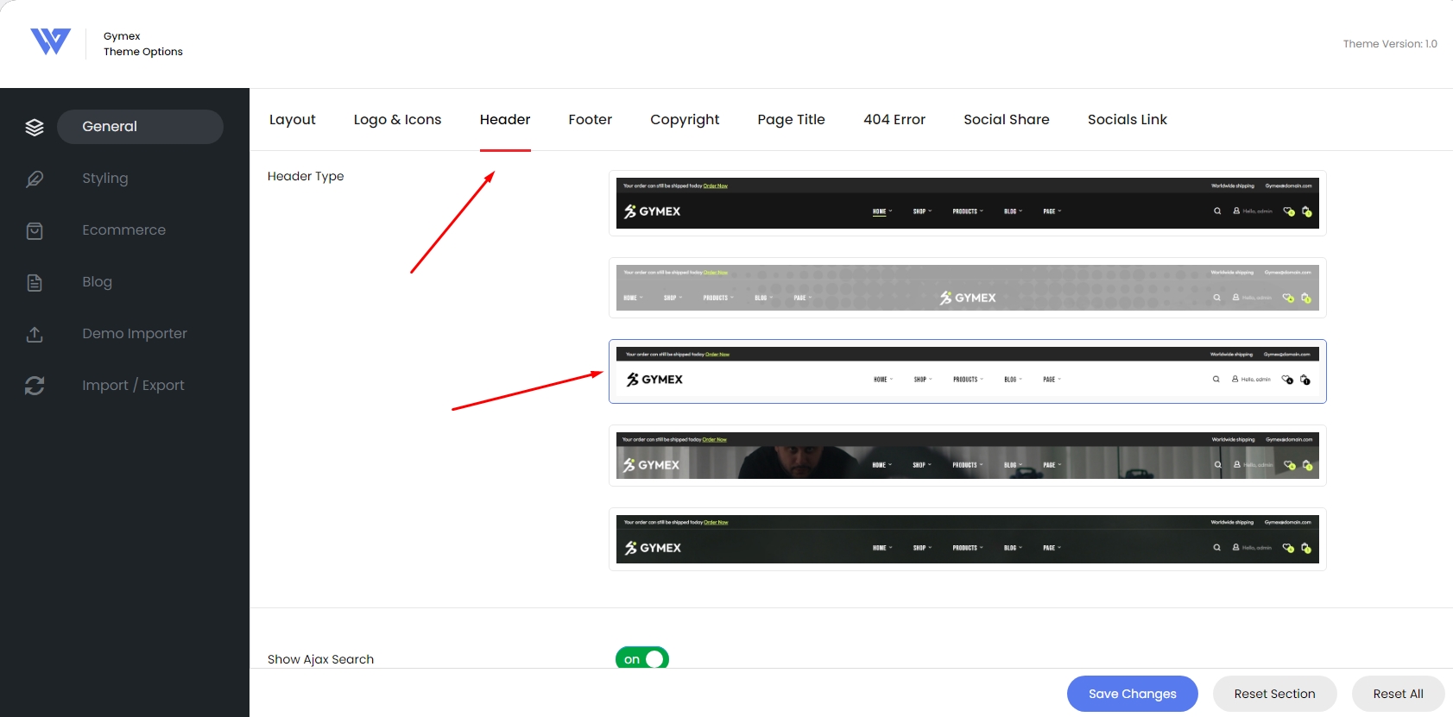Go to the Socials Link tab
Viewport: 1453px width, 717px height.
click(x=1128, y=119)
